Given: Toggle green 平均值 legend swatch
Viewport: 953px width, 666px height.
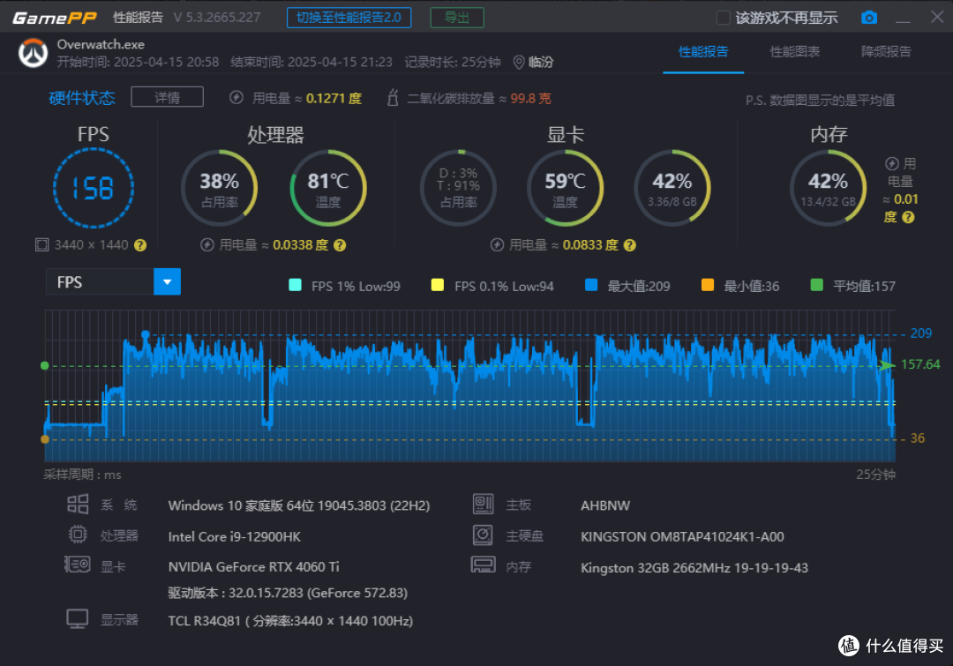Looking at the screenshot, I should 817,285.
